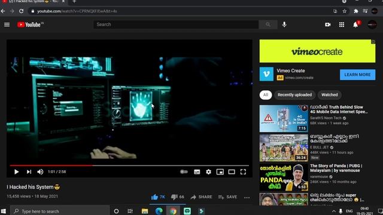The width and height of the screenshot is (383, 215).
Task: Switch to miniplayer mode
Action: tap(220, 172)
